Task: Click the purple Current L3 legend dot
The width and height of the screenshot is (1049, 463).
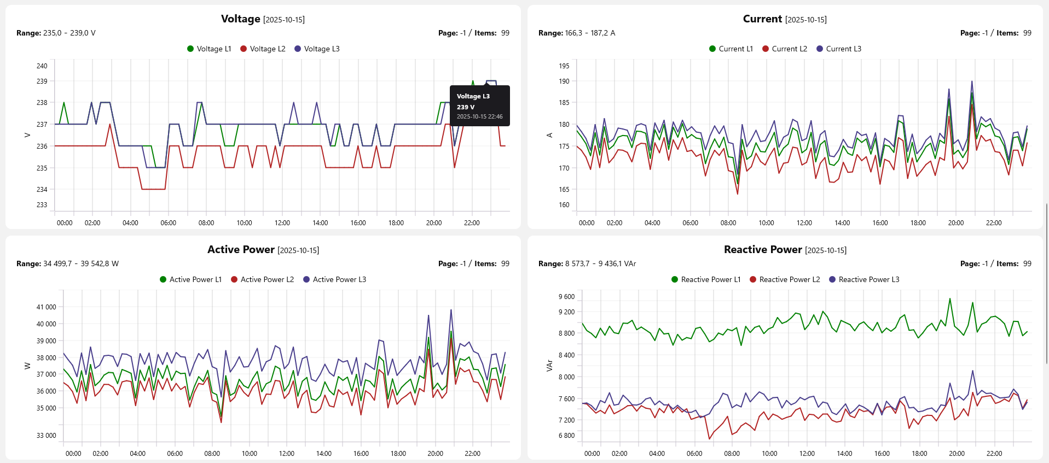Action: tap(820, 49)
